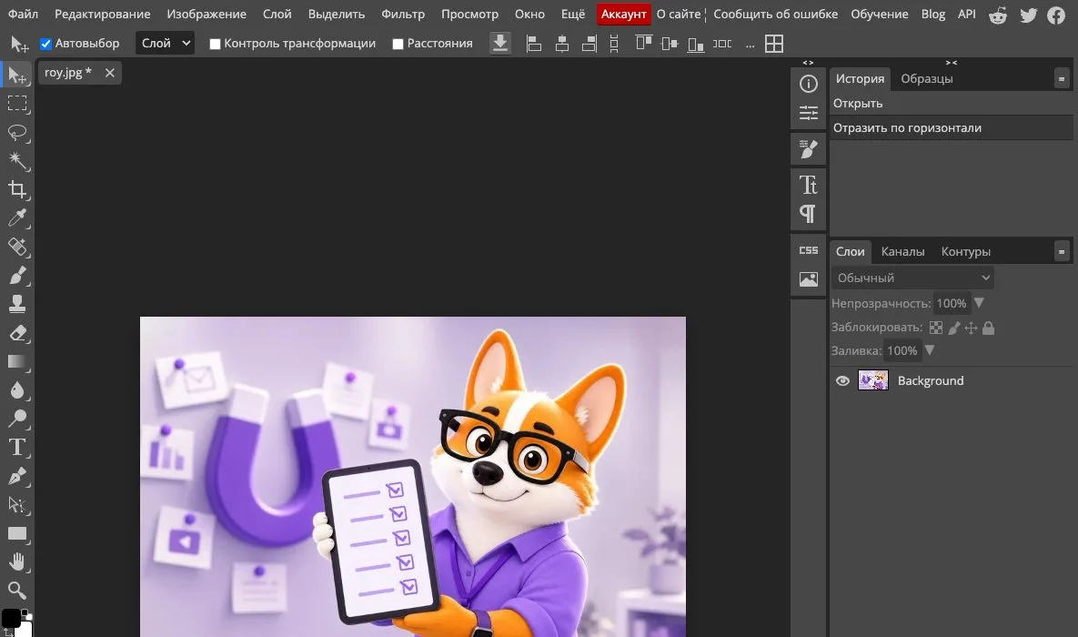Screen dimensions: 1078x637
Task: Select the Pen tool
Action: point(17,476)
